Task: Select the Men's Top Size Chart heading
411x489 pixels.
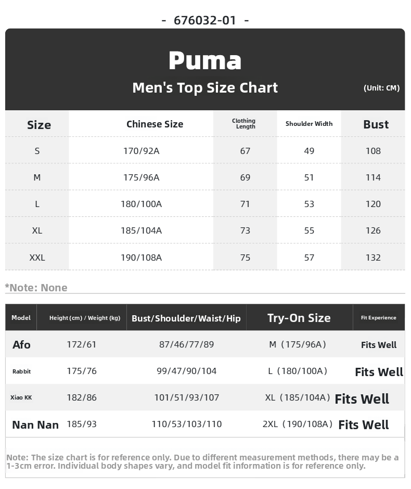Action: 205,87
